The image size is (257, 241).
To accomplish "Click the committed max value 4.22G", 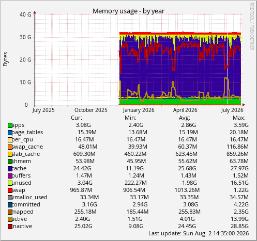I will 241,204.
